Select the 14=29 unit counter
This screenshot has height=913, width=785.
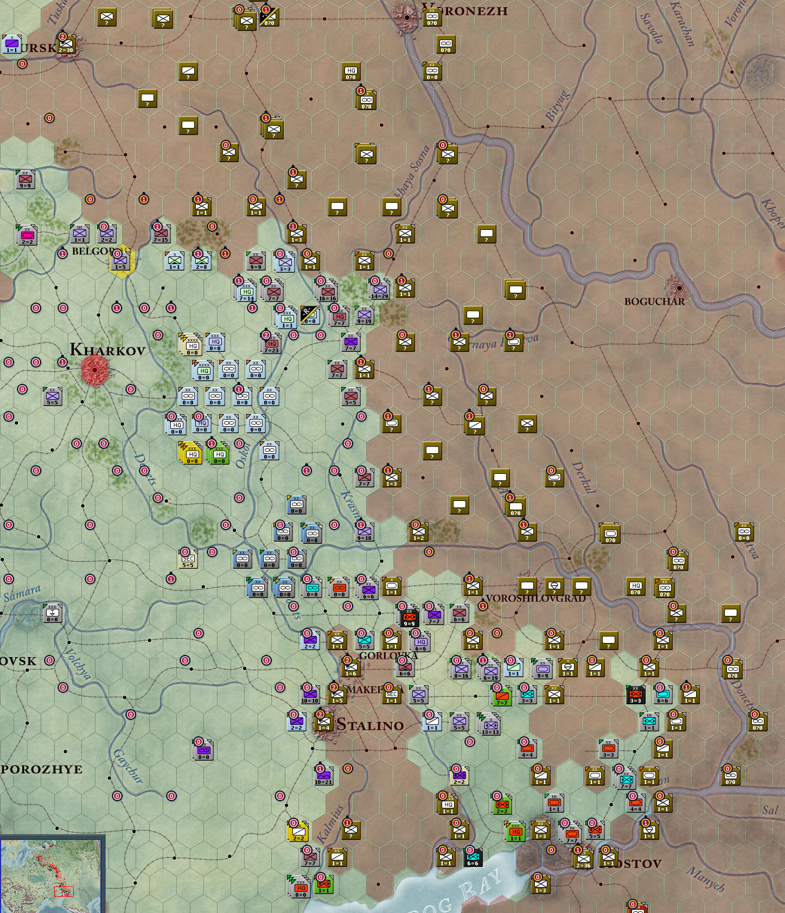380,290
